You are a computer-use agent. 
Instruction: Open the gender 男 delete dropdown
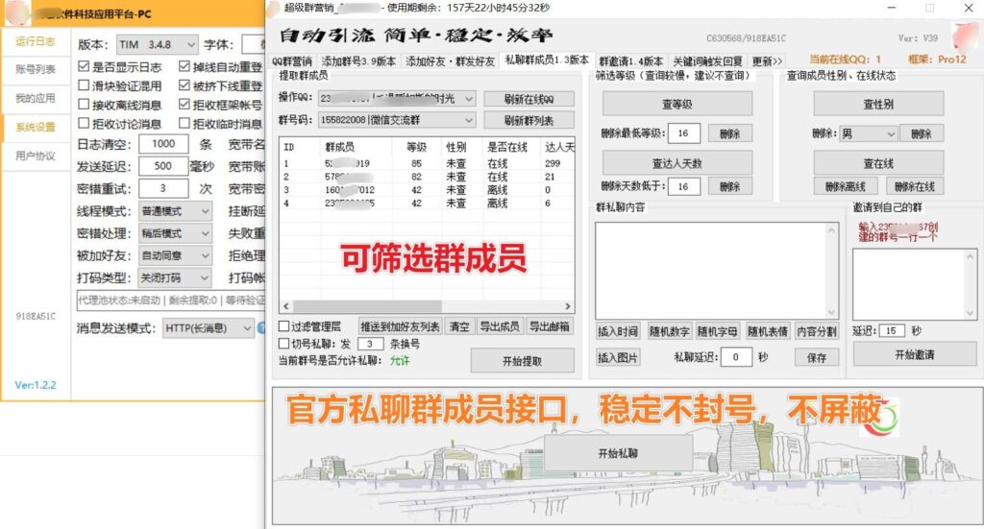click(869, 133)
